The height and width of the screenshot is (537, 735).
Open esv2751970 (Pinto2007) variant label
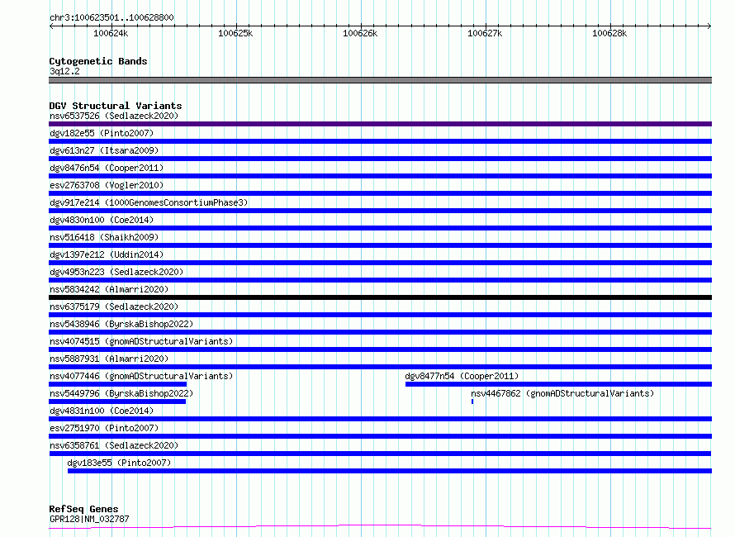(104, 428)
